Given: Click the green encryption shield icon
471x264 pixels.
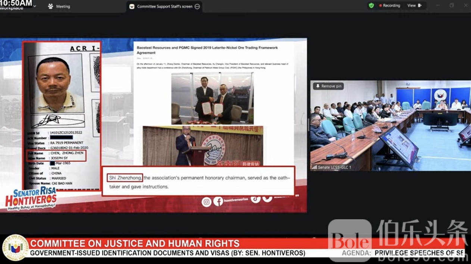Looking at the screenshot, I should 371,6.
